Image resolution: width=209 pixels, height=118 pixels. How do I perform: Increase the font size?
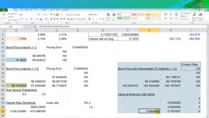tap(45, 14)
